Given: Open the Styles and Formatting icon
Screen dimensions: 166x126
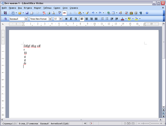Looking at the screenshot, I should pos(5,19).
